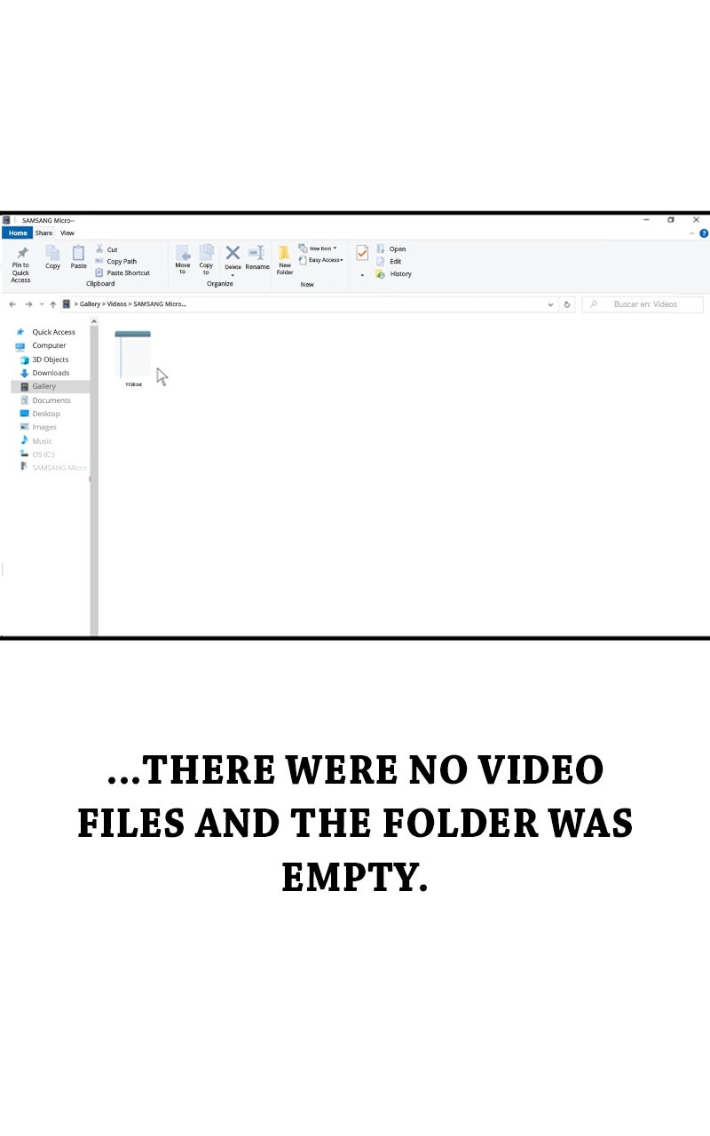Open the address bar history dropdown

click(550, 304)
